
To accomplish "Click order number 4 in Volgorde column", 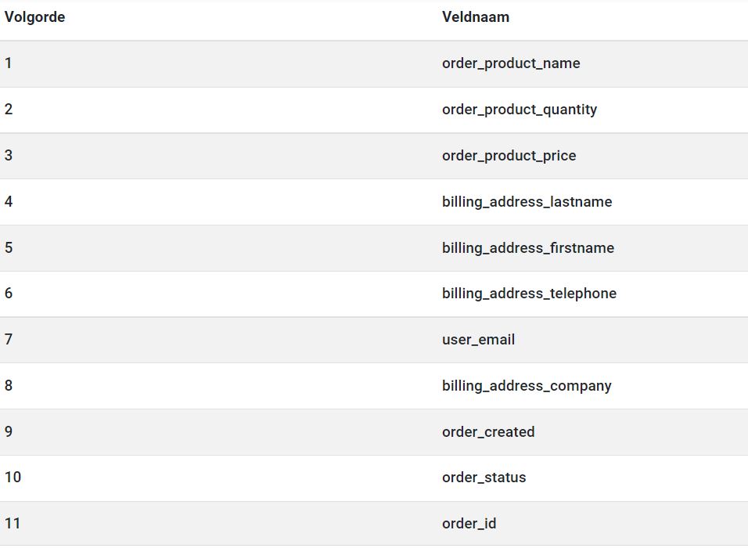I will point(9,201).
